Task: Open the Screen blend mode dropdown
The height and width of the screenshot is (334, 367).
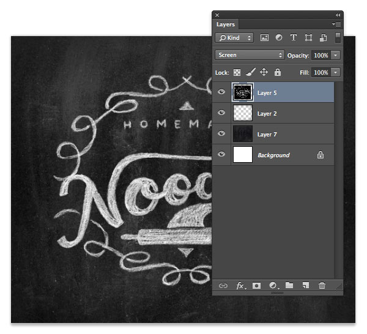Action: click(x=250, y=55)
